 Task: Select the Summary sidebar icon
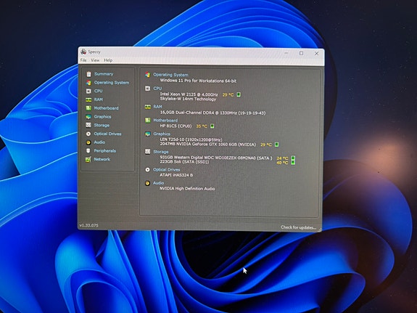(x=88, y=74)
